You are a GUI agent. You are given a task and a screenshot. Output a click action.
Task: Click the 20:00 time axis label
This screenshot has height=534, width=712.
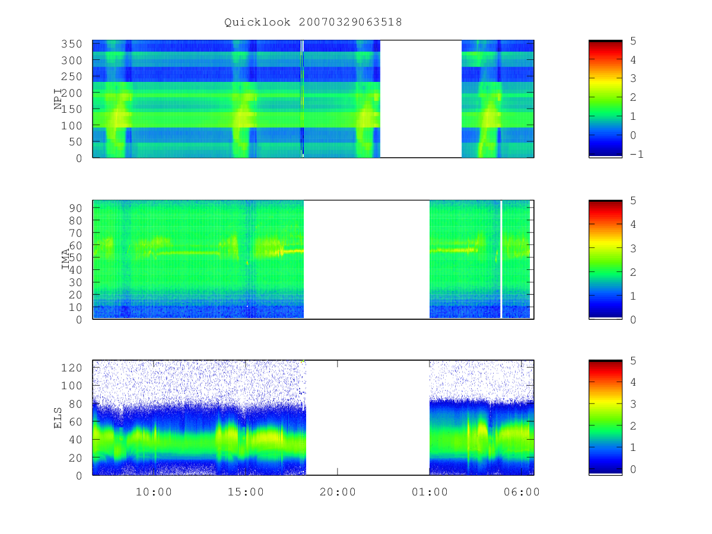[338, 492]
